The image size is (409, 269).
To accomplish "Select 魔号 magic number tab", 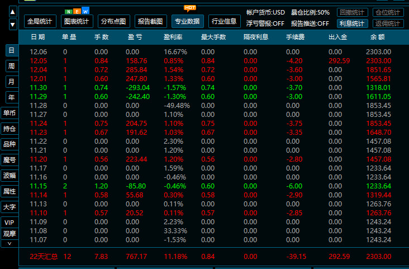I will tap(9, 160).
